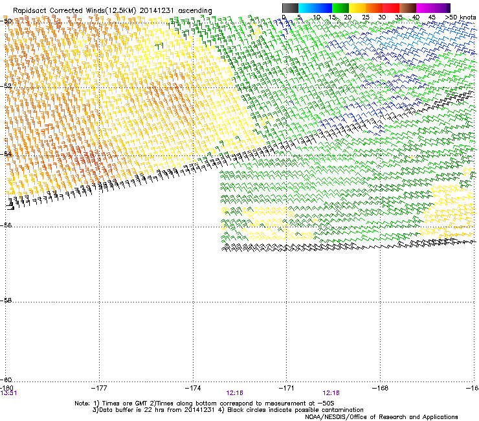Click the -50 latitude axis label
The image size is (479, 421).
[6, 21]
